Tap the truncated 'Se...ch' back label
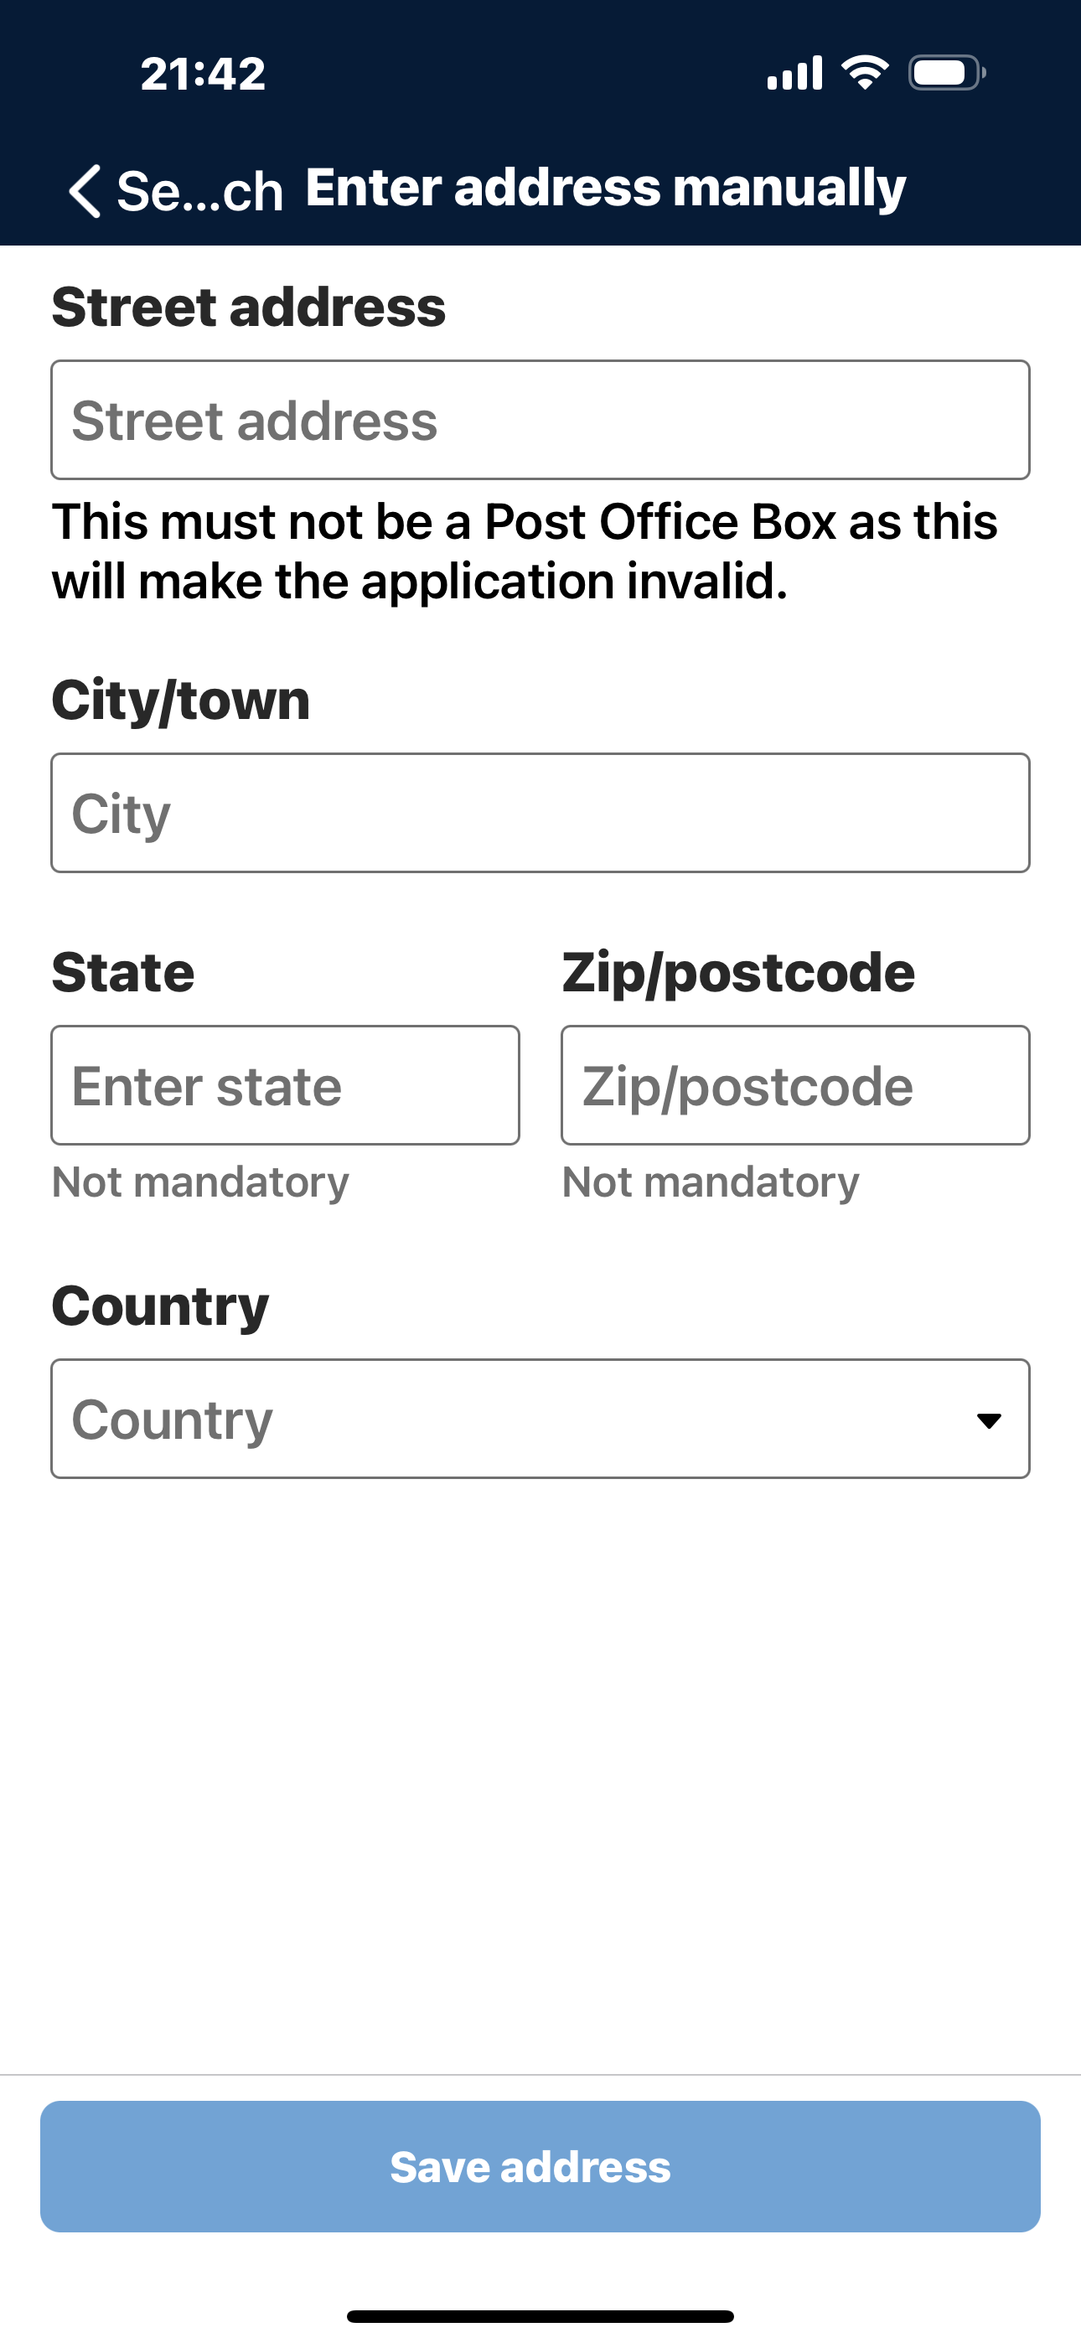 199,191
